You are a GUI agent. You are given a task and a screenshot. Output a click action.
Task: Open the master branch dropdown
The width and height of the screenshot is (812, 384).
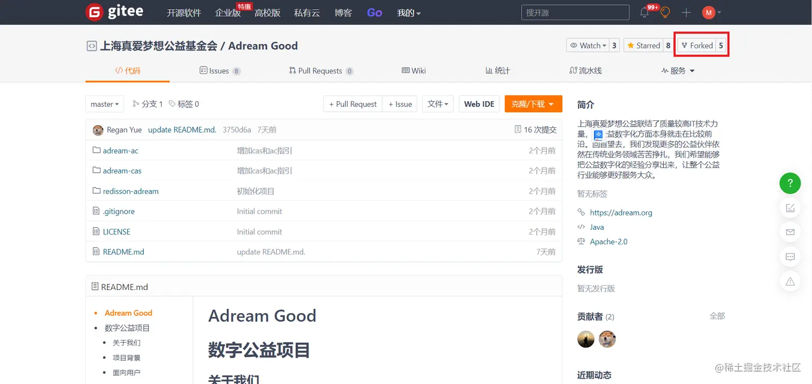105,104
